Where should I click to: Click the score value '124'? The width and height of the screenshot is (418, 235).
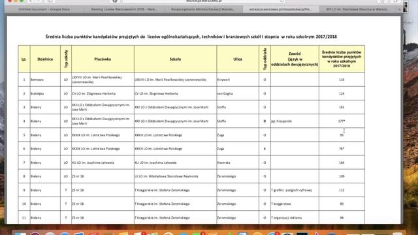point(342,93)
